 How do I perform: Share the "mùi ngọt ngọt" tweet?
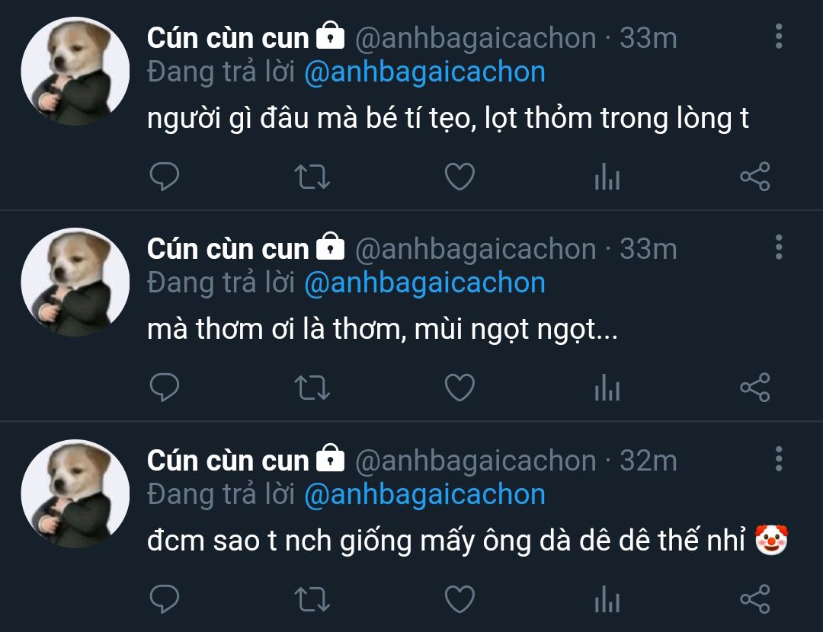pos(754,388)
